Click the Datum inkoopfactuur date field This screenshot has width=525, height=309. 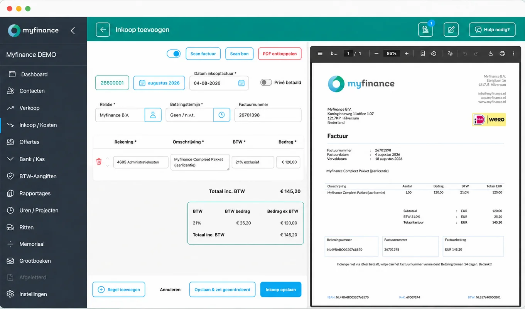[x=219, y=83]
